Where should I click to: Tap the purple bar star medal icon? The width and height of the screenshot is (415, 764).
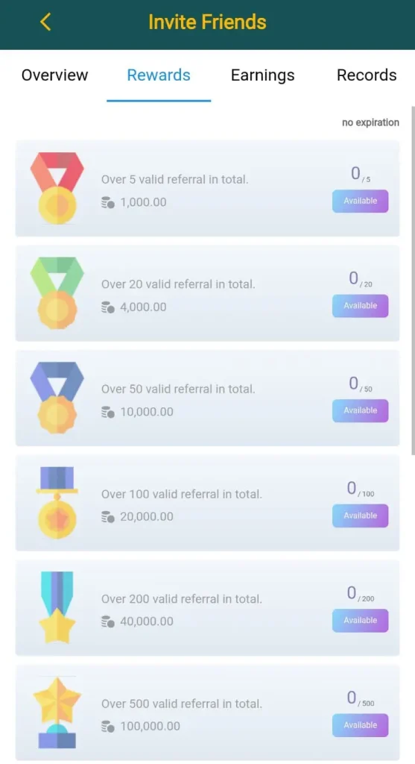[x=57, y=502]
